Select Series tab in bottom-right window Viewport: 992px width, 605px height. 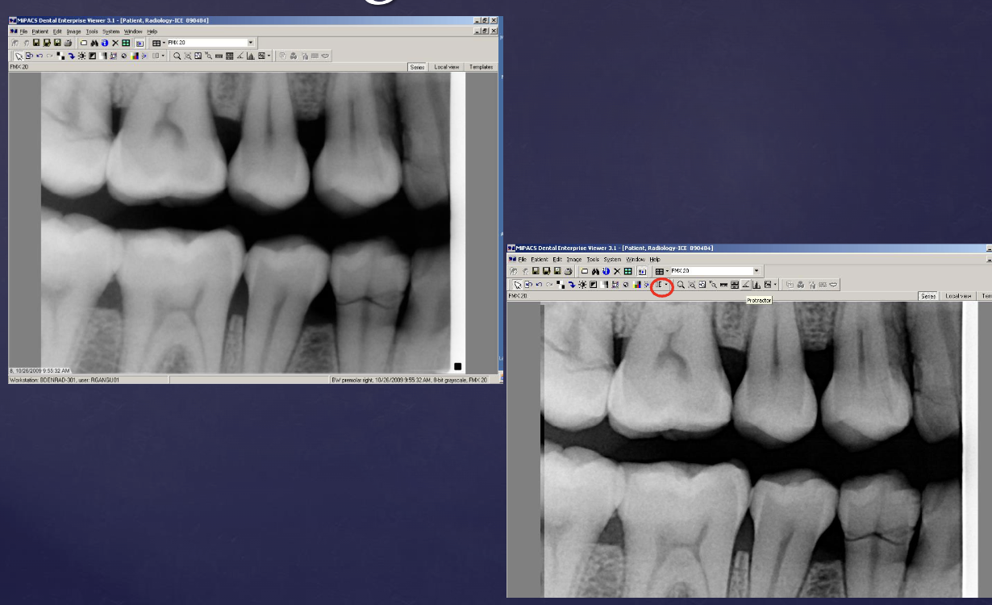coord(928,296)
